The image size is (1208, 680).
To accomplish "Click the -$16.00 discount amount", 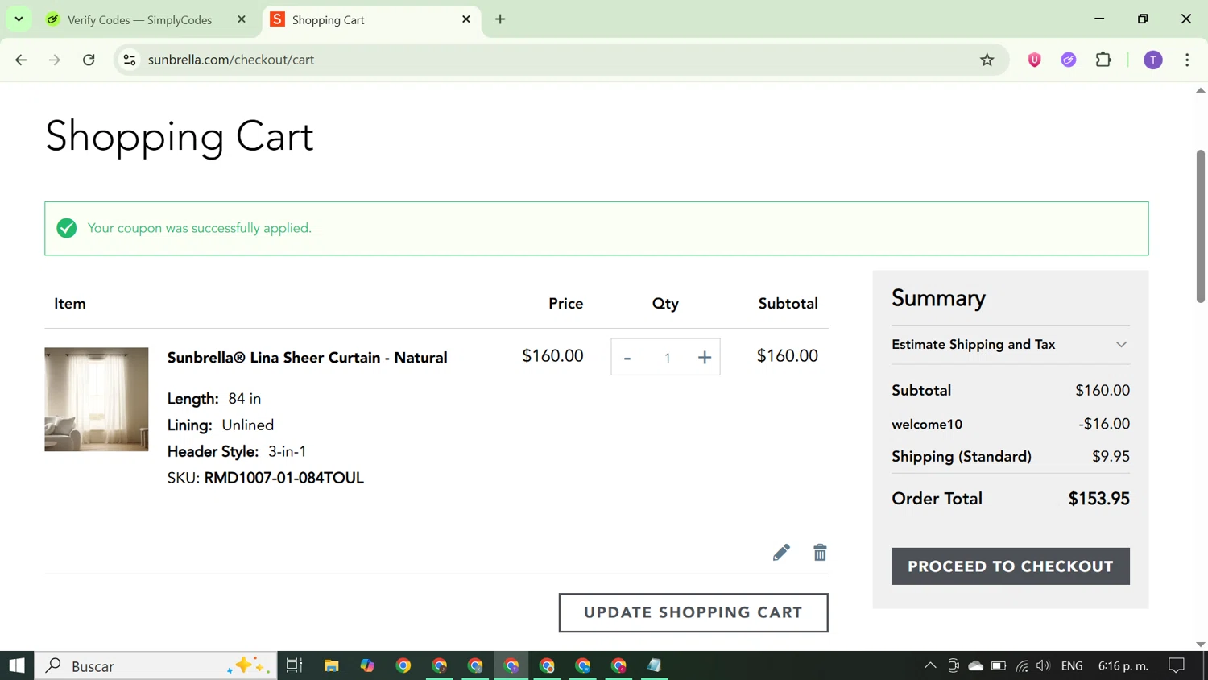I will (x=1104, y=424).
